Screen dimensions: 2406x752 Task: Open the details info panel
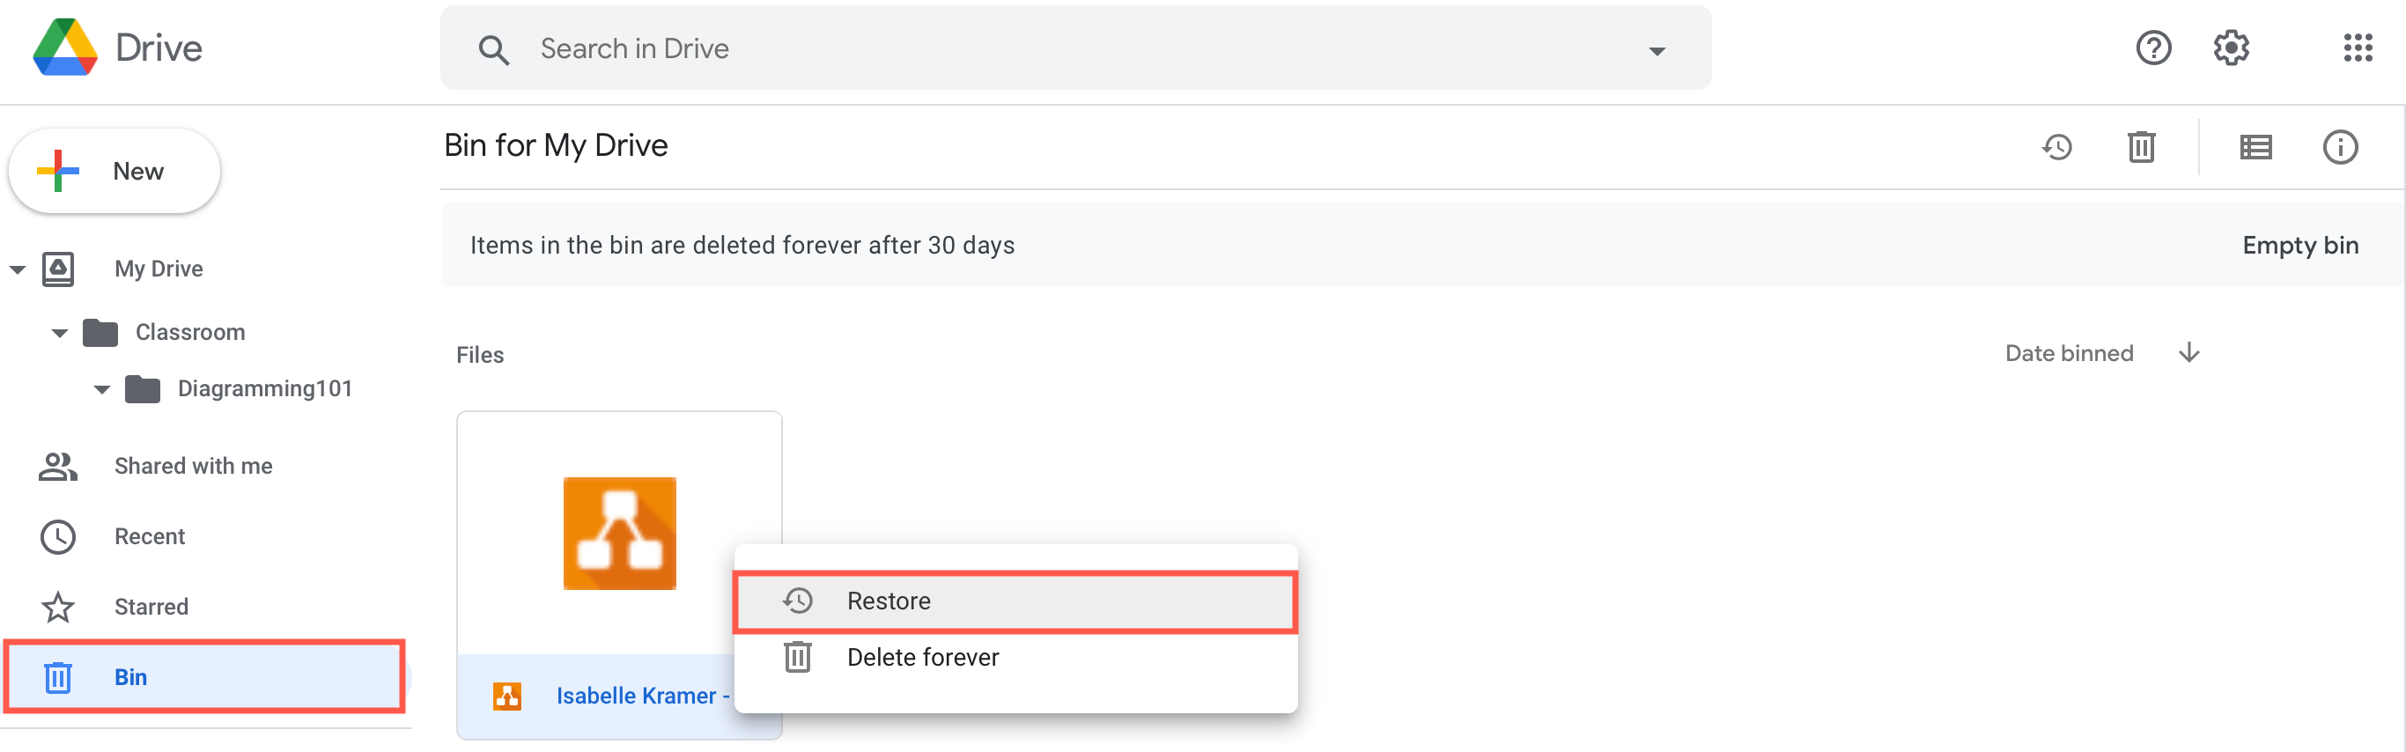[x=2339, y=147]
